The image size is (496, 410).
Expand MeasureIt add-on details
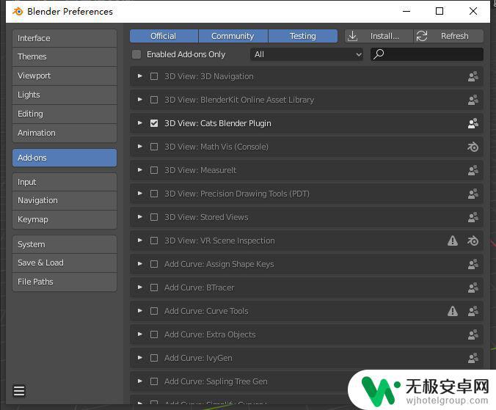[140, 170]
